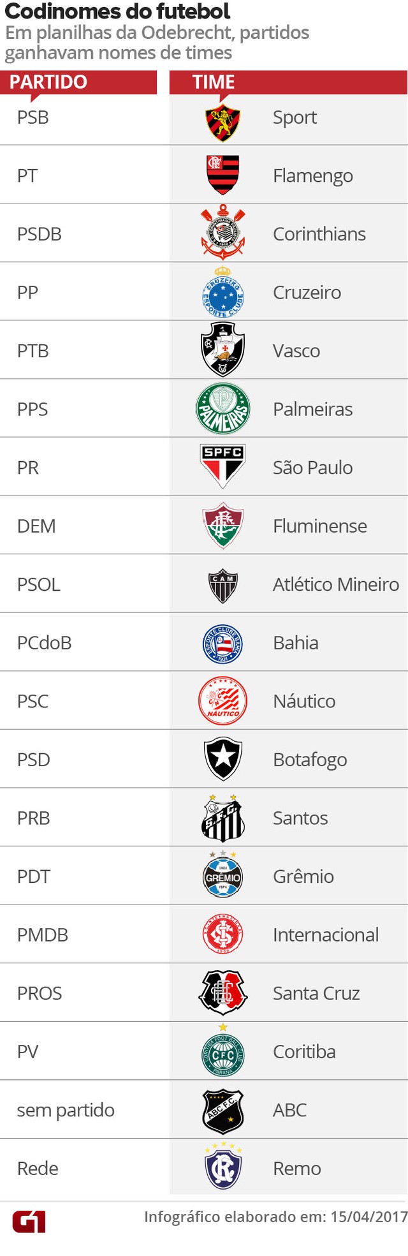Image resolution: width=408 pixels, height=1256 pixels.
Task: Click the 'Codinomes do futebol' title
Action: click(x=117, y=11)
